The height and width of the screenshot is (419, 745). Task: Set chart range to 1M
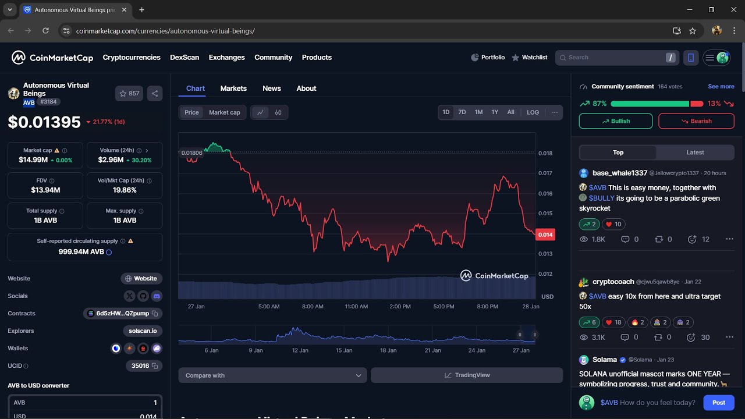click(x=478, y=112)
